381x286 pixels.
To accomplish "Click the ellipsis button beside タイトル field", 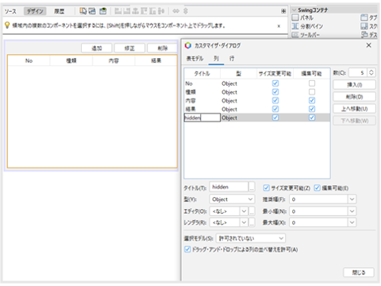I will point(252,187).
